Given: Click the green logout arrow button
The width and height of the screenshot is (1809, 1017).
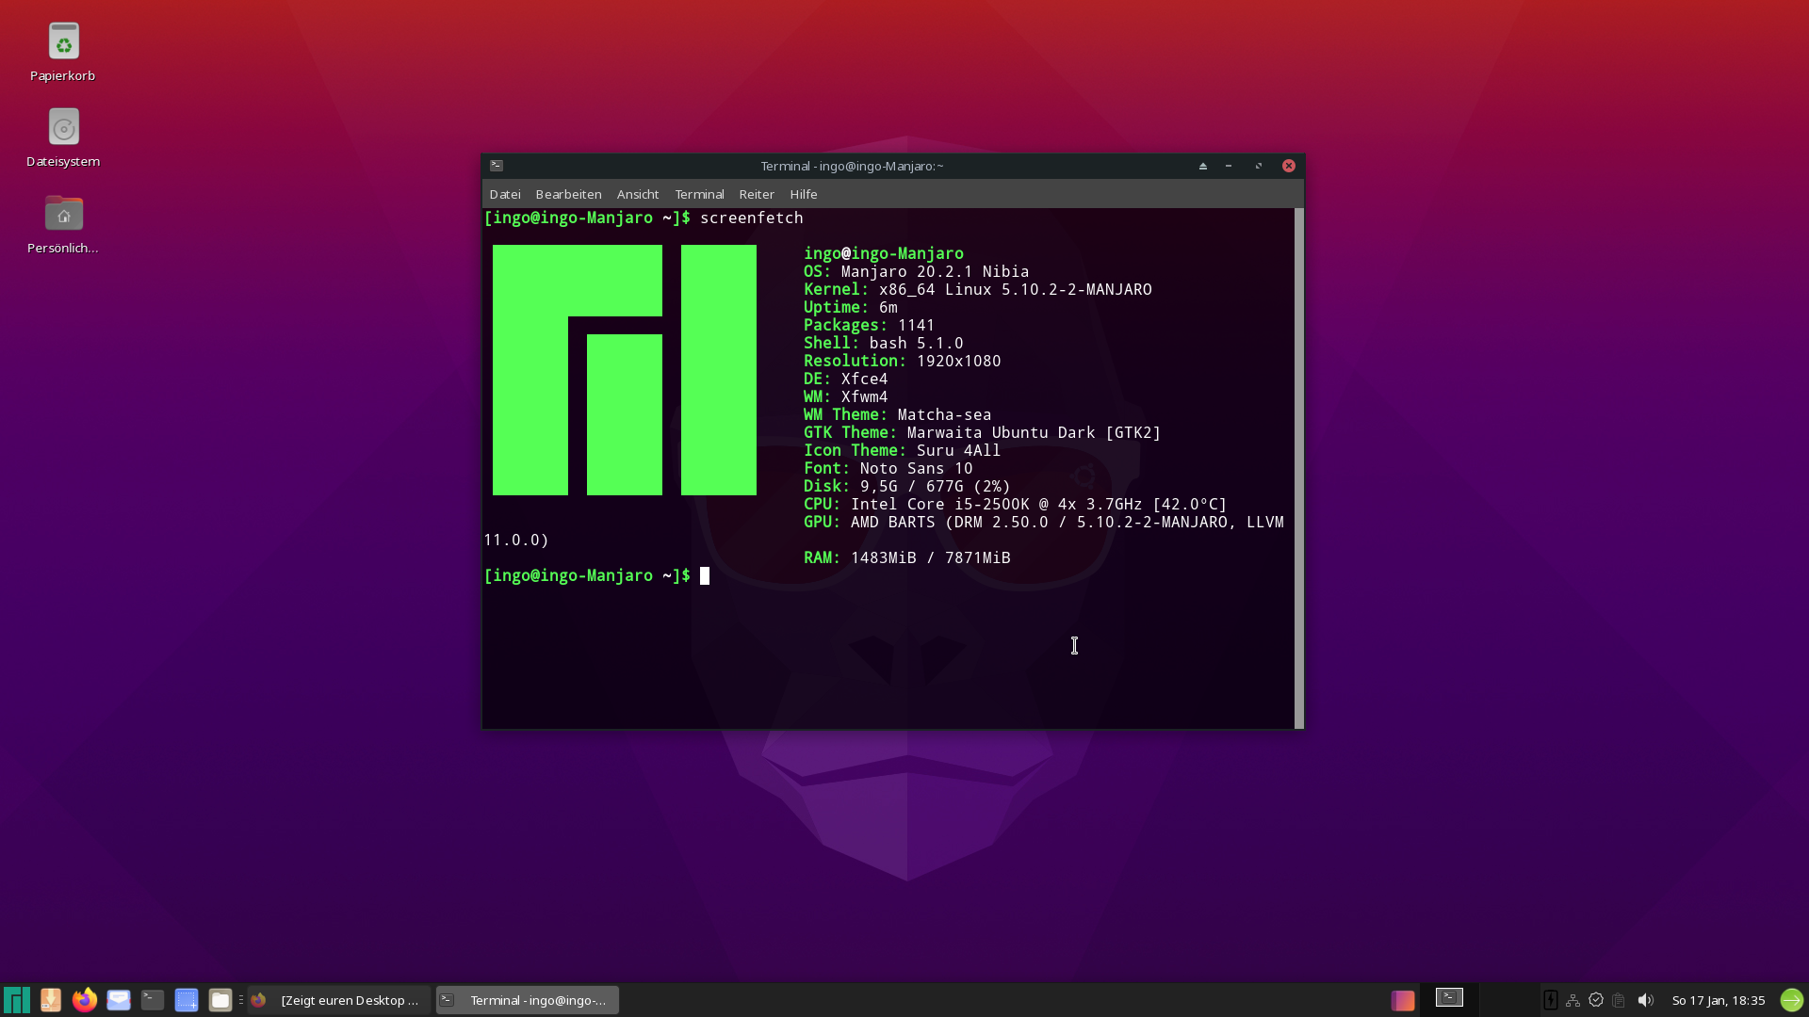Looking at the screenshot, I should [1791, 1000].
